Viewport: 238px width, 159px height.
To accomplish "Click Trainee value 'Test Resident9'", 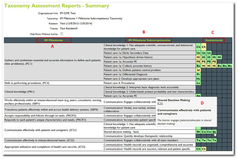I will pyautogui.click(x=69, y=29).
